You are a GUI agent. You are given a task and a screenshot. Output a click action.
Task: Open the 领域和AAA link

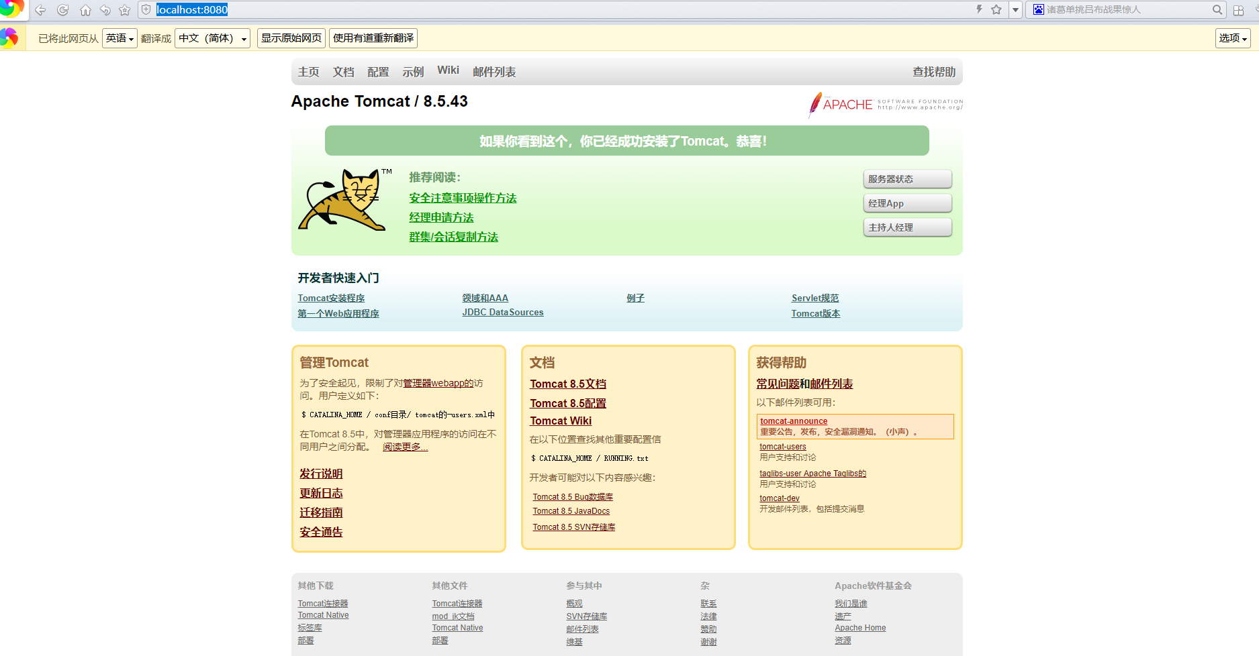click(x=485, y=298)
